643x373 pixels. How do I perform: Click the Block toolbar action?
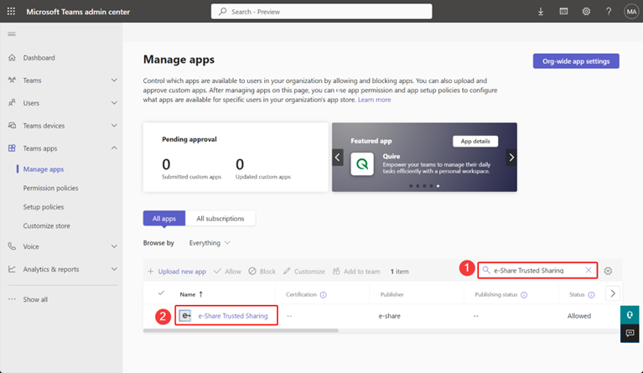point(262,272)
